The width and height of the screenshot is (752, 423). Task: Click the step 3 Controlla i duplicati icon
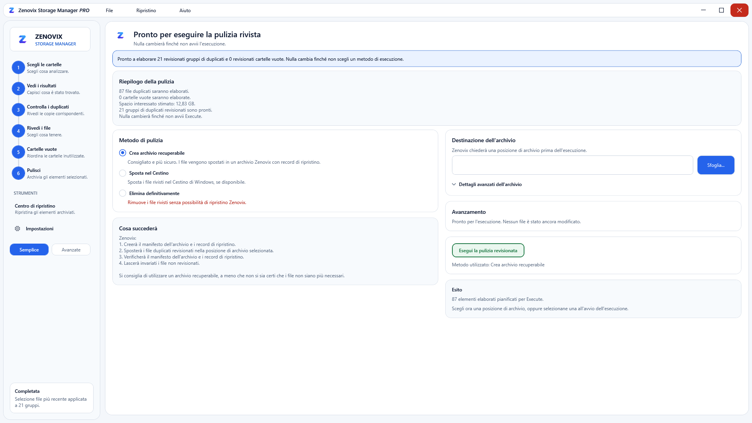pyautogui.click(x=18, y=110)
